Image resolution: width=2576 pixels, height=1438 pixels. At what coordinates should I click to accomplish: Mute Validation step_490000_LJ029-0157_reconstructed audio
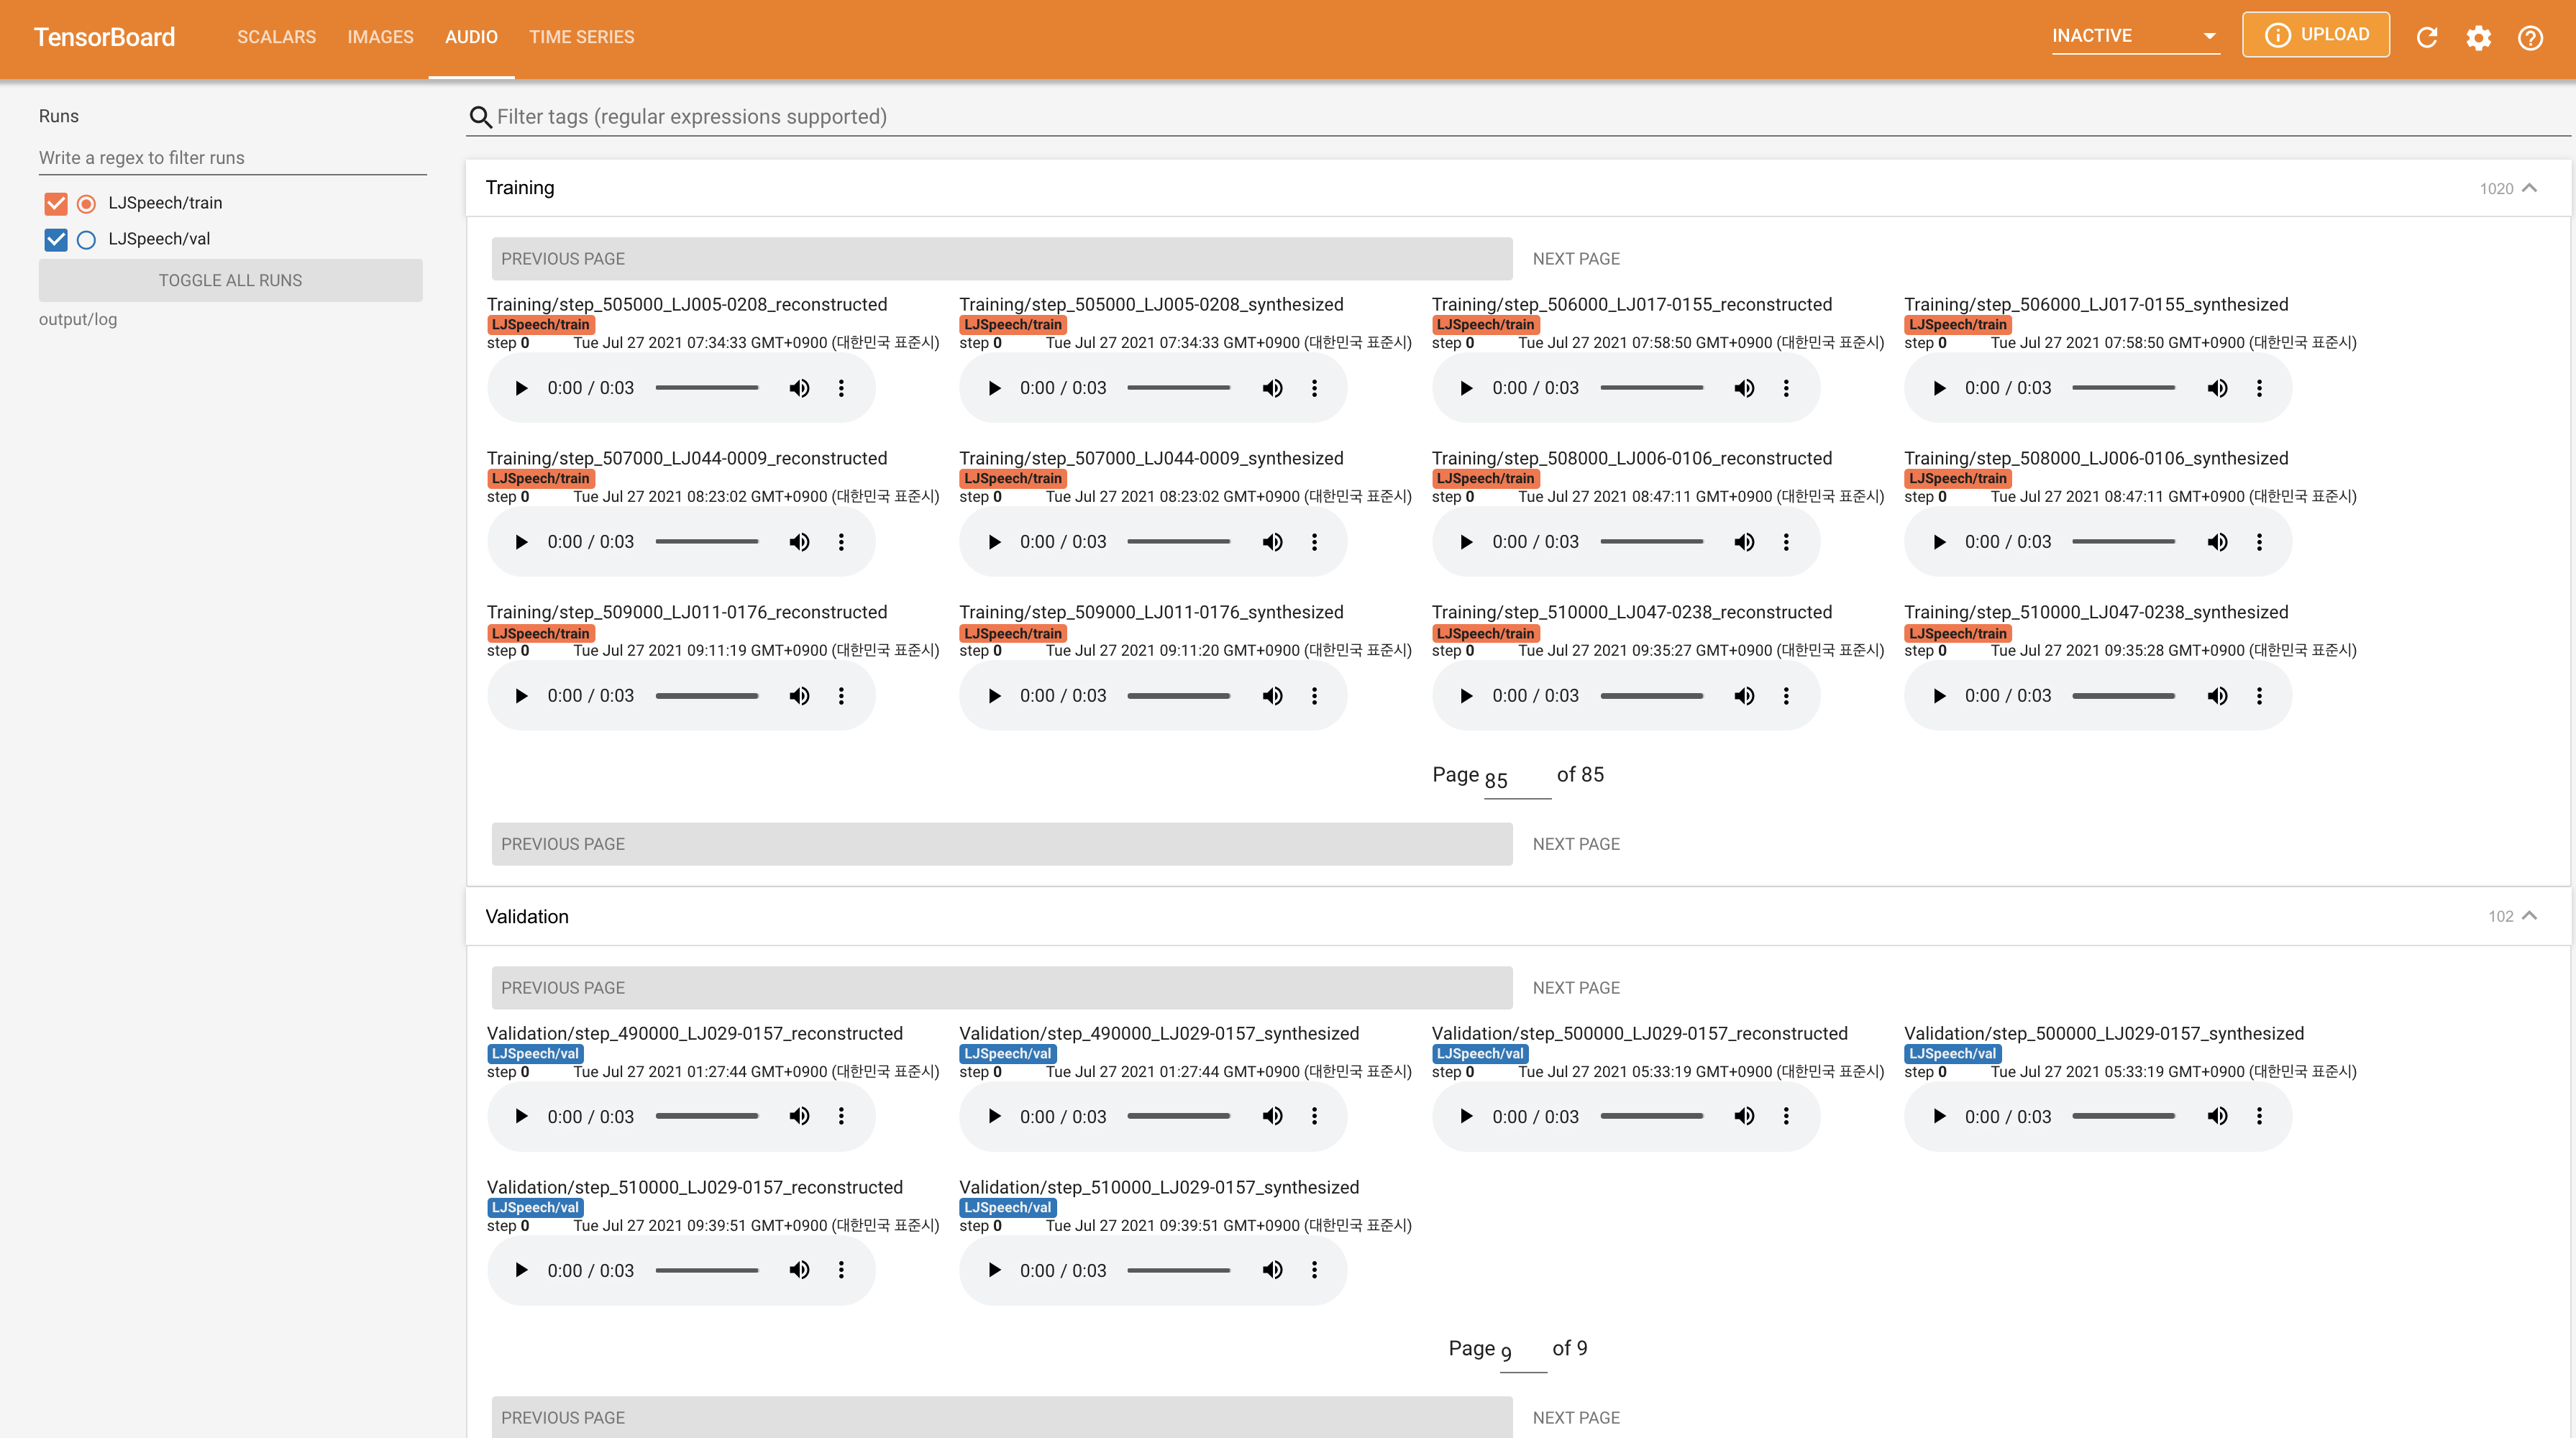tap(799, 1116)
